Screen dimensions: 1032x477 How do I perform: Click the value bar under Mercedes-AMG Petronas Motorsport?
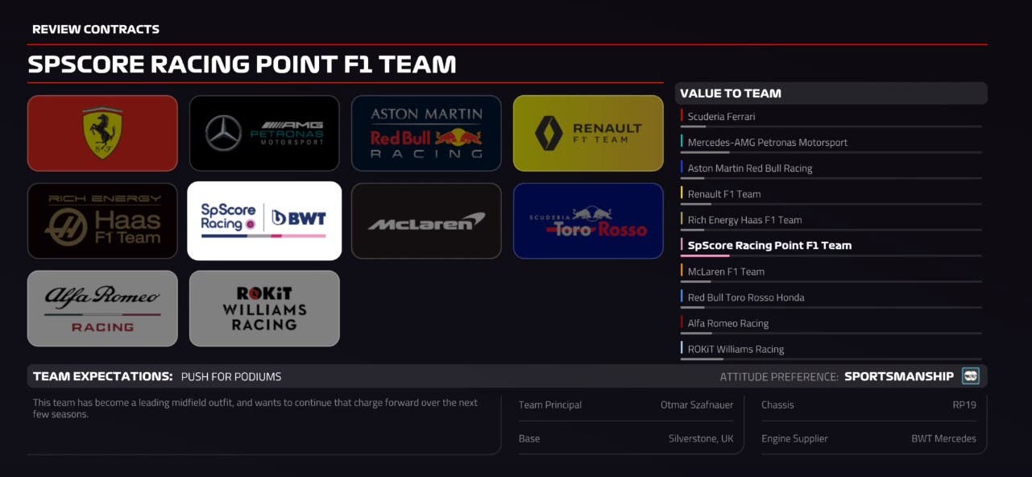(831, 152)
